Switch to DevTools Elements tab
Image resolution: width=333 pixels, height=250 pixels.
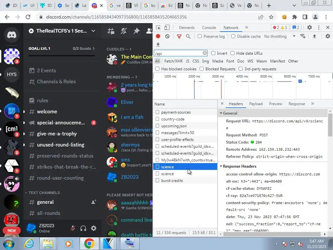coord(186,28)
